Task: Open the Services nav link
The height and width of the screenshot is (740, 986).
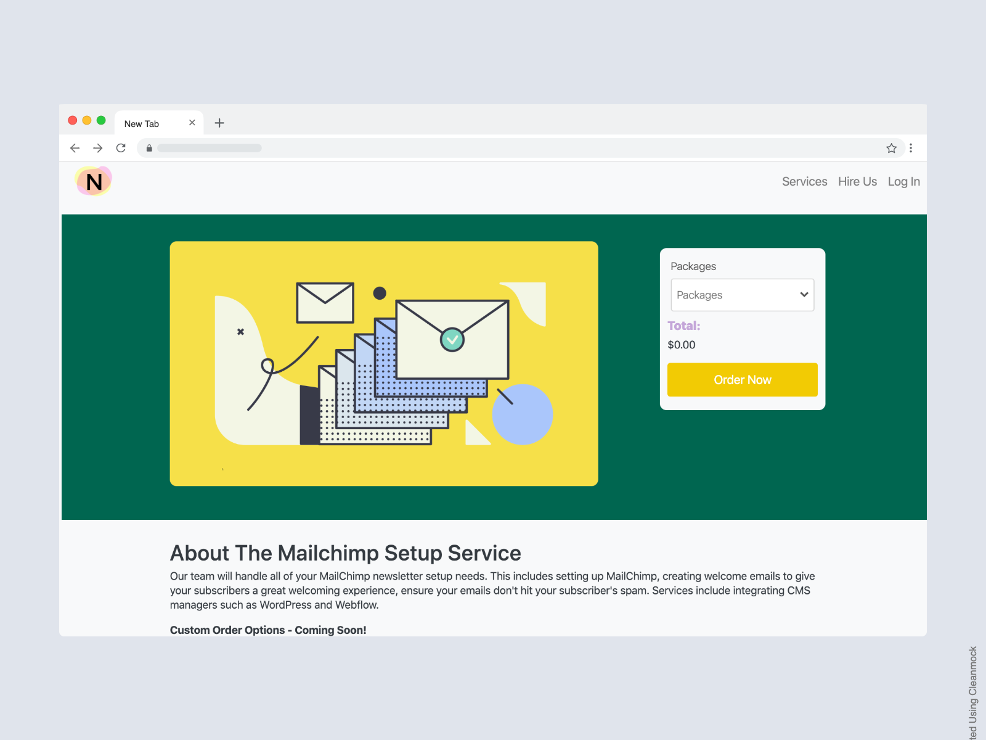Action: pyautogui.click(x=804, y=181)
